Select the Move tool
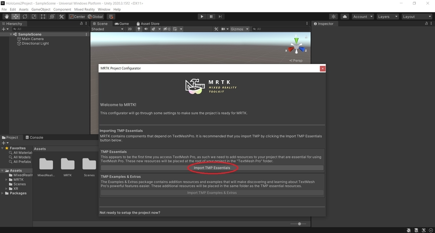 pyautogui.click(x=16, y=17)
